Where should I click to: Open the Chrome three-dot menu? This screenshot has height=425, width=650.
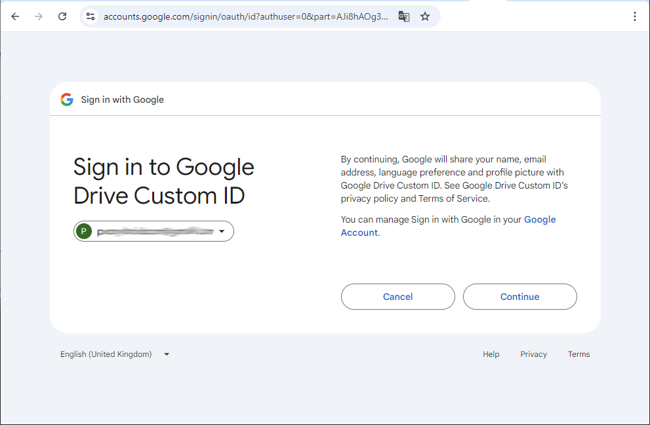[635, 16]
